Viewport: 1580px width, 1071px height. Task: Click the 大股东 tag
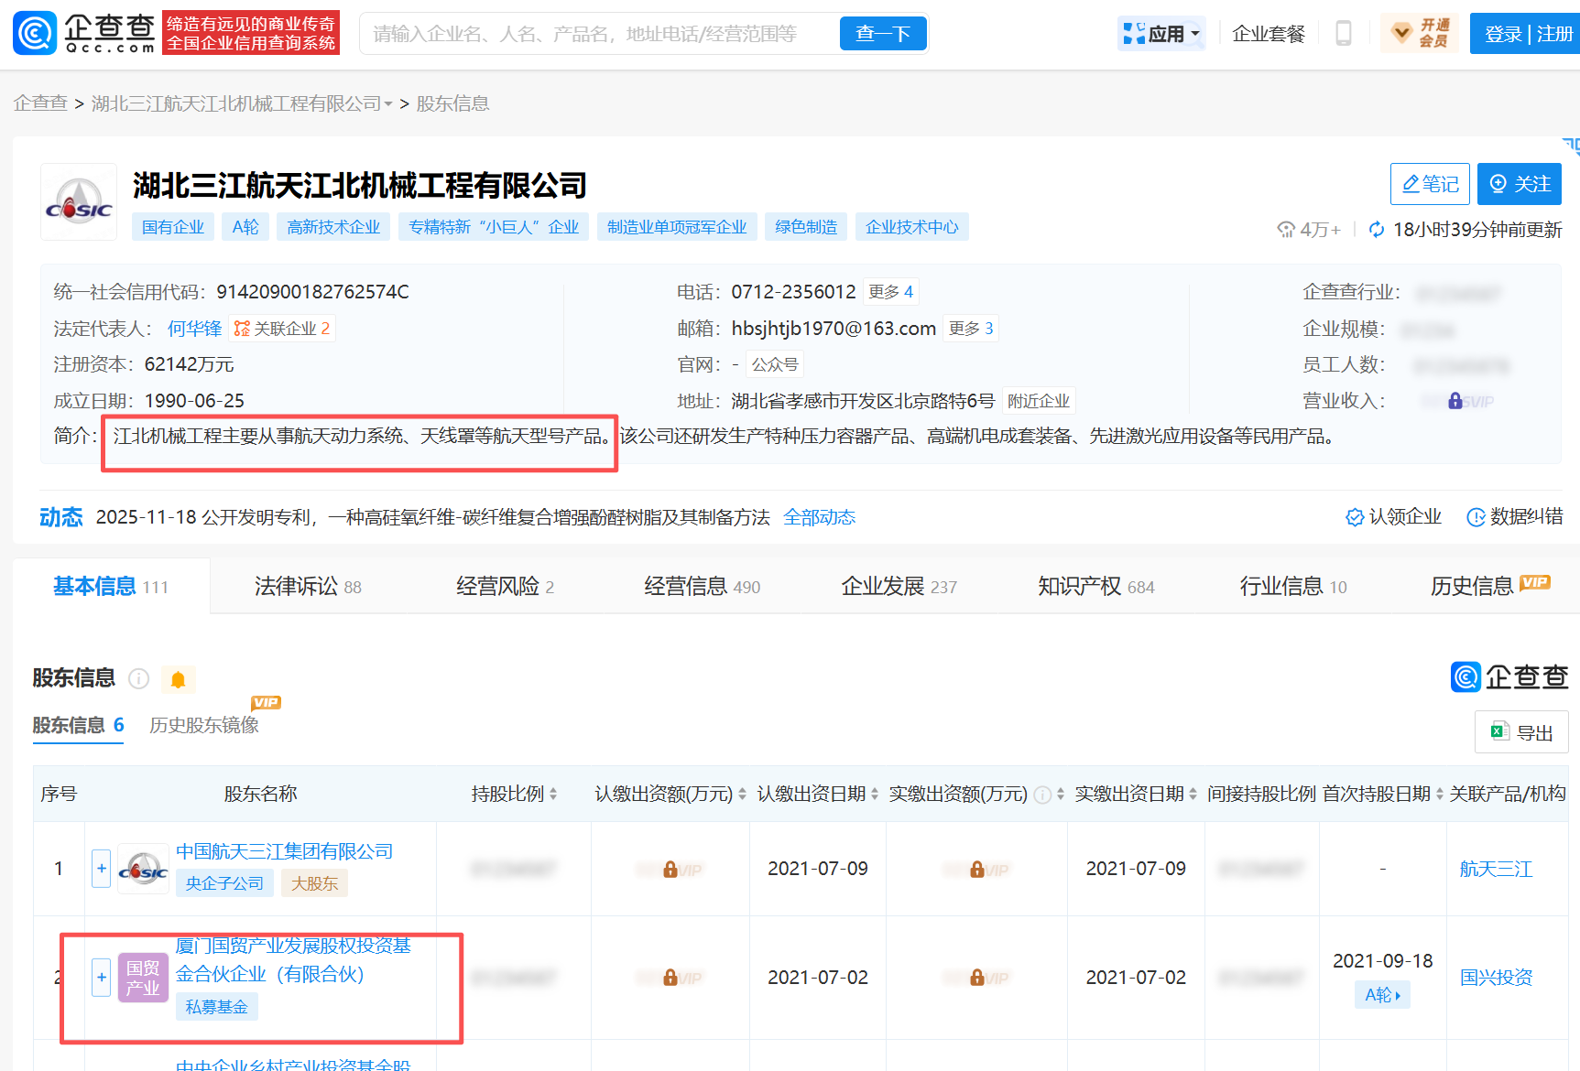point(314,883)
